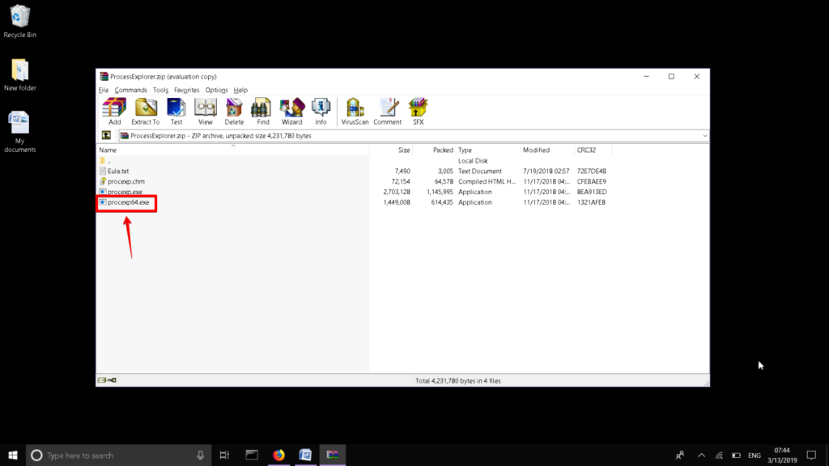
Task: Click the Text Document type cell
Action: 479,172
